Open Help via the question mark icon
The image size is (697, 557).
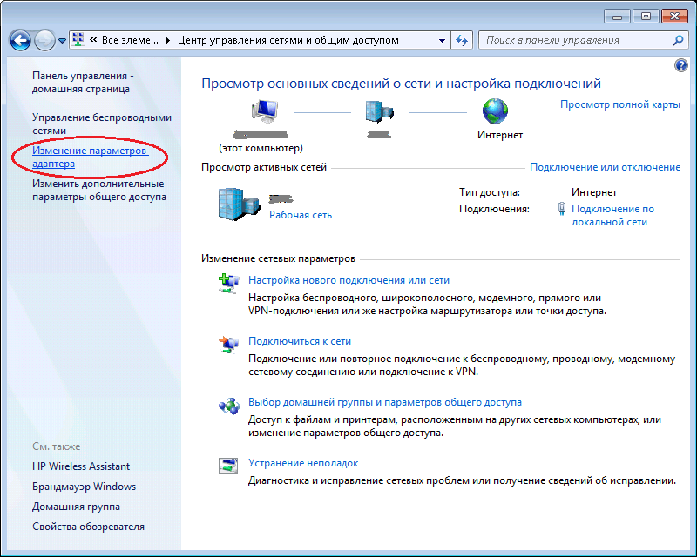tap(680, 64)
